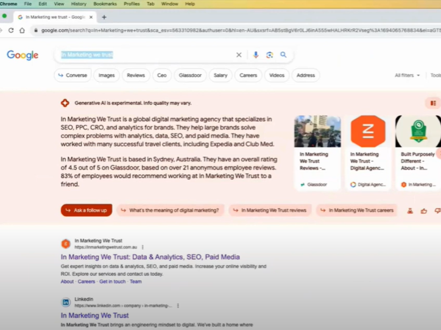Open the Edit menu

43,4
